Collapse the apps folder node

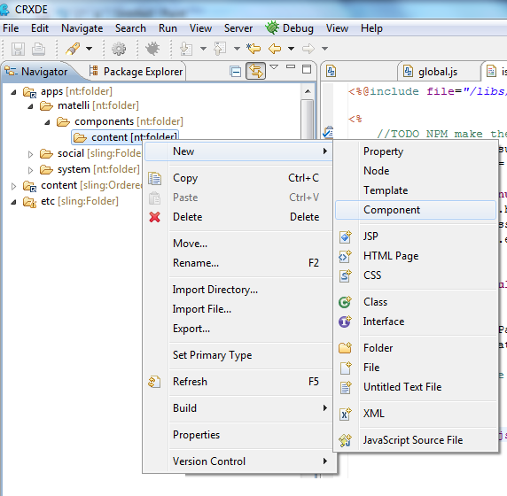[x=13, y=92]
